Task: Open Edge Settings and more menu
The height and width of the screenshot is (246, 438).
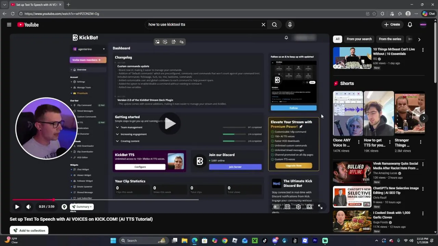Action: coord(416,14)
